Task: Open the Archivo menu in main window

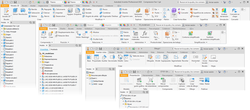Action: pos(5,6)
